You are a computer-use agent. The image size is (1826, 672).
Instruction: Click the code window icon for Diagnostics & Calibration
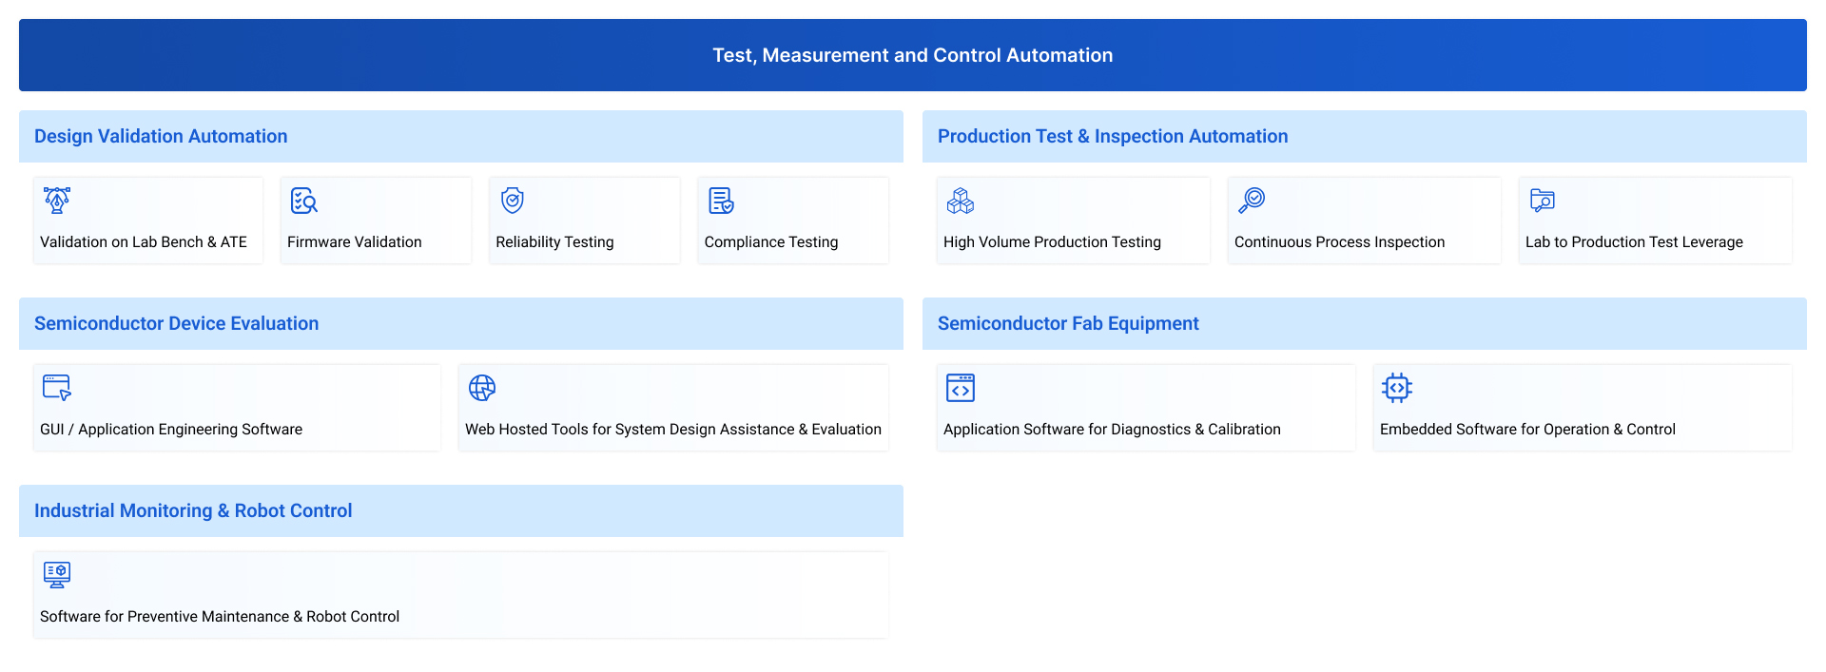(x=961, y=388)
